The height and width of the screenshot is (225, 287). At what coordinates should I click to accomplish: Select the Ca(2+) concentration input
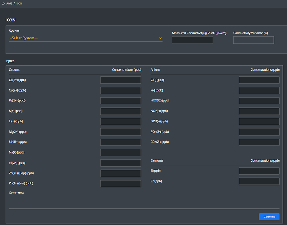point(121,80)
